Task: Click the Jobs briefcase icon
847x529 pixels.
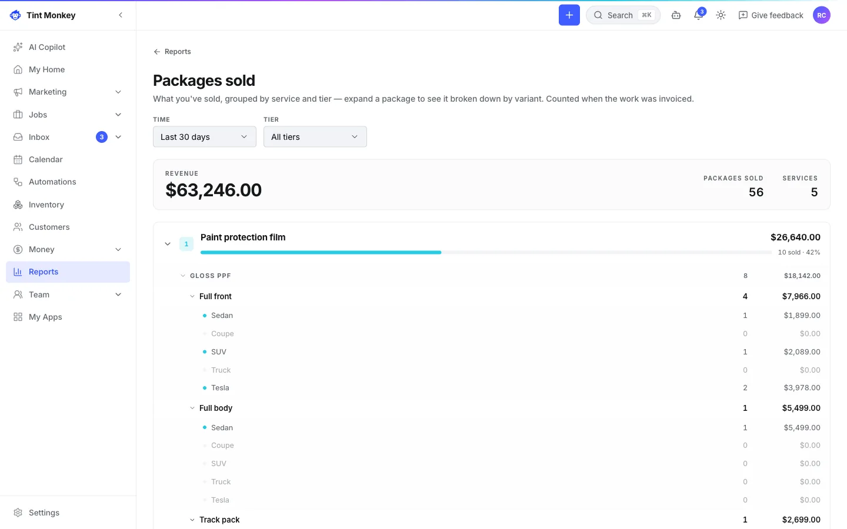Action: (18, 115)
